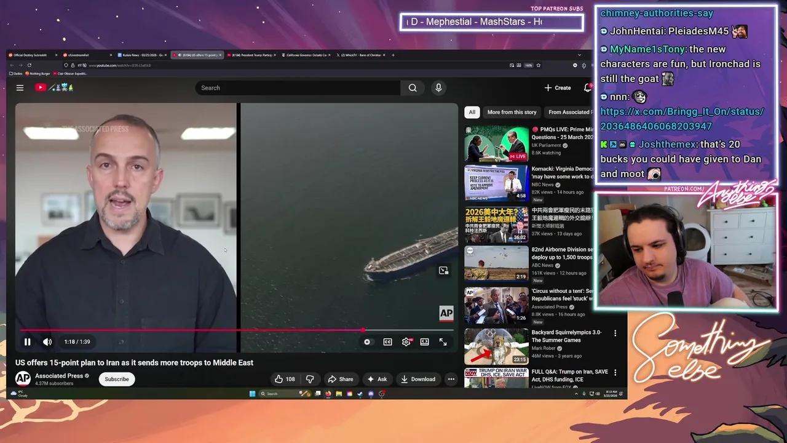The height and width of the screenshot is (443, 787).
Task: Click the search magnifier button
Action: [413, 88]
